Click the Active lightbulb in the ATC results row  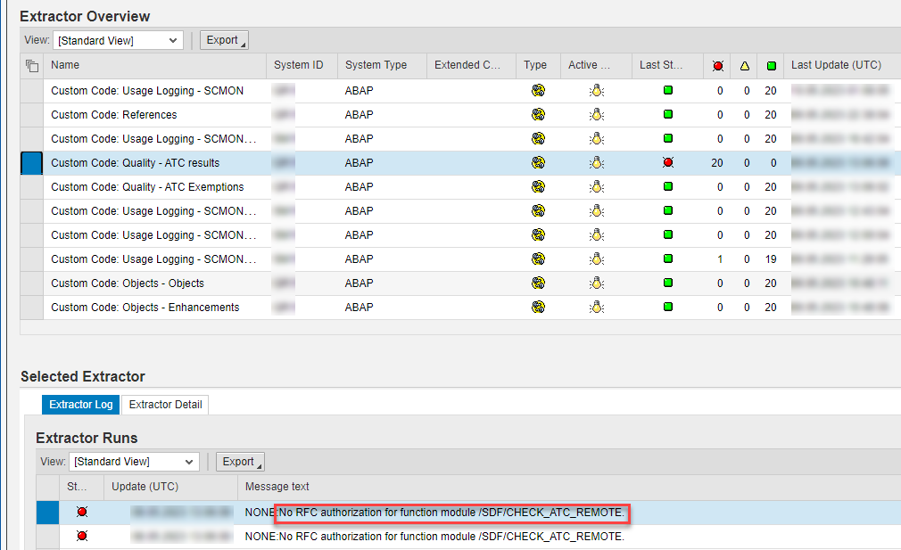597,163
